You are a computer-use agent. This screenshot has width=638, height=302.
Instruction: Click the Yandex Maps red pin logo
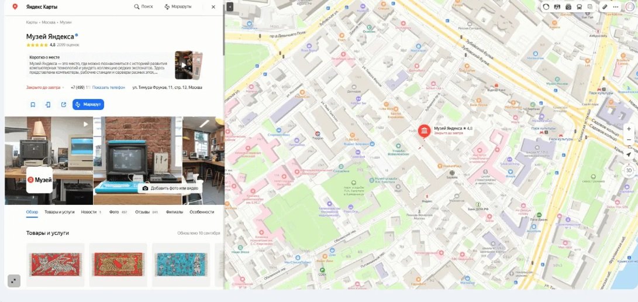[15, 6]
